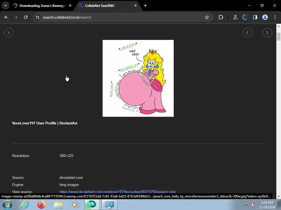Open the taskbar clock showing 3:54 PM
281x210 pixels.
(x=267, y=205)
